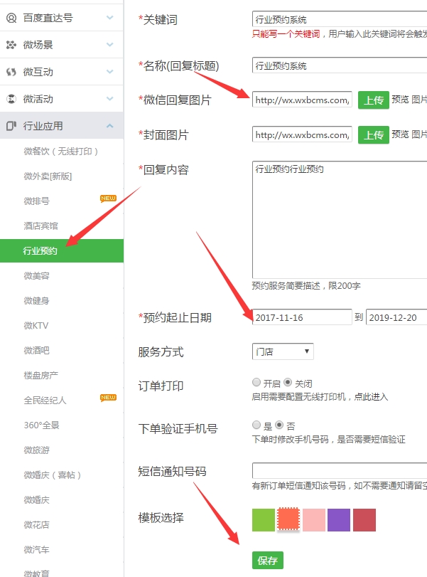Click the 微信回复图片 URL field
This screenshot has height=577, width=427.
pos(302,100)
